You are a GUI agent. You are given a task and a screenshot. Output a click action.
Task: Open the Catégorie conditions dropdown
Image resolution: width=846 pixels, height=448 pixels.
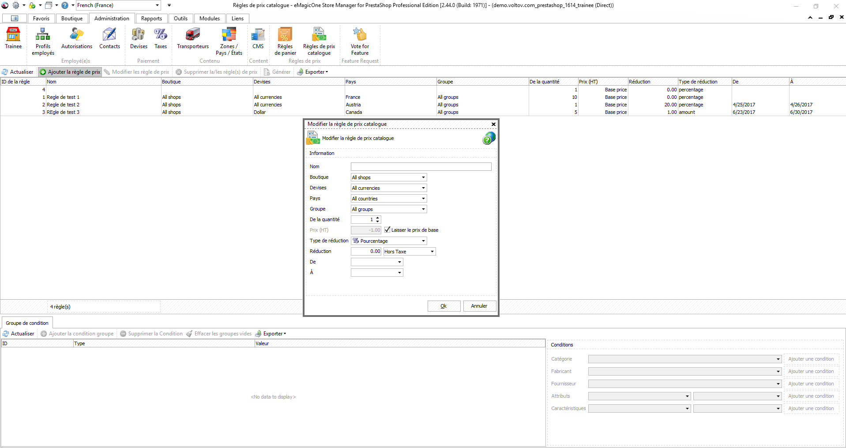(x=778, y=359)
